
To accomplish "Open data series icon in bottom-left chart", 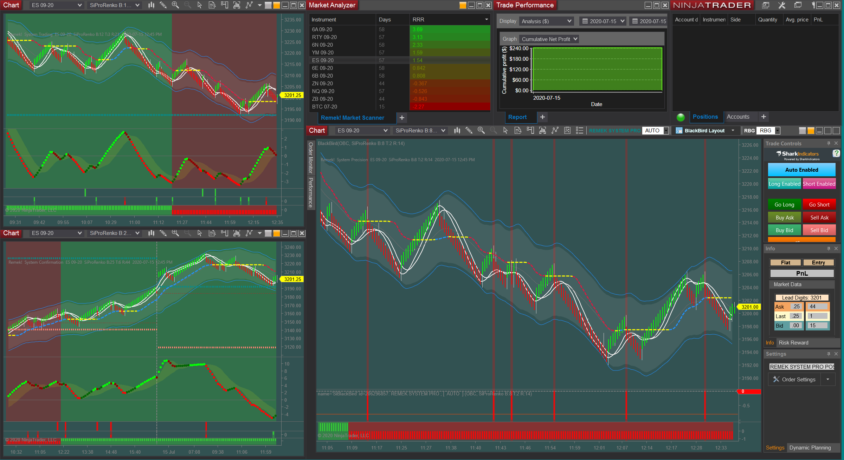I will click(212, 233).
